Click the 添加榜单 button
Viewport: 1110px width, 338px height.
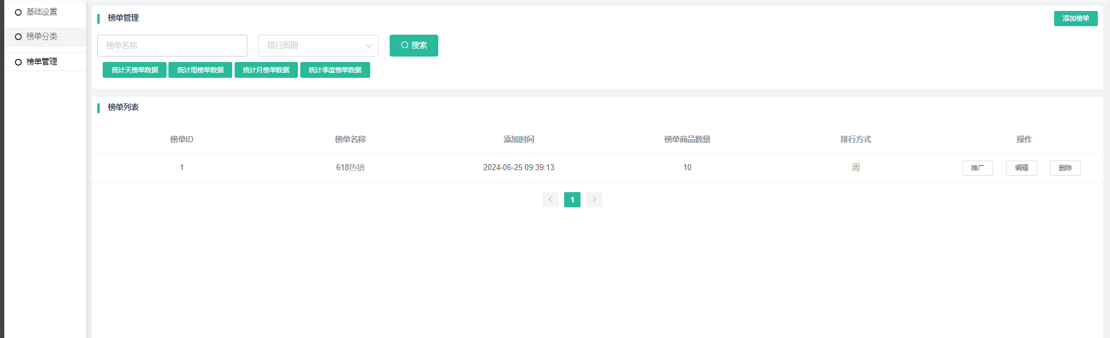pyautogui.click(x=1075, y=18)
